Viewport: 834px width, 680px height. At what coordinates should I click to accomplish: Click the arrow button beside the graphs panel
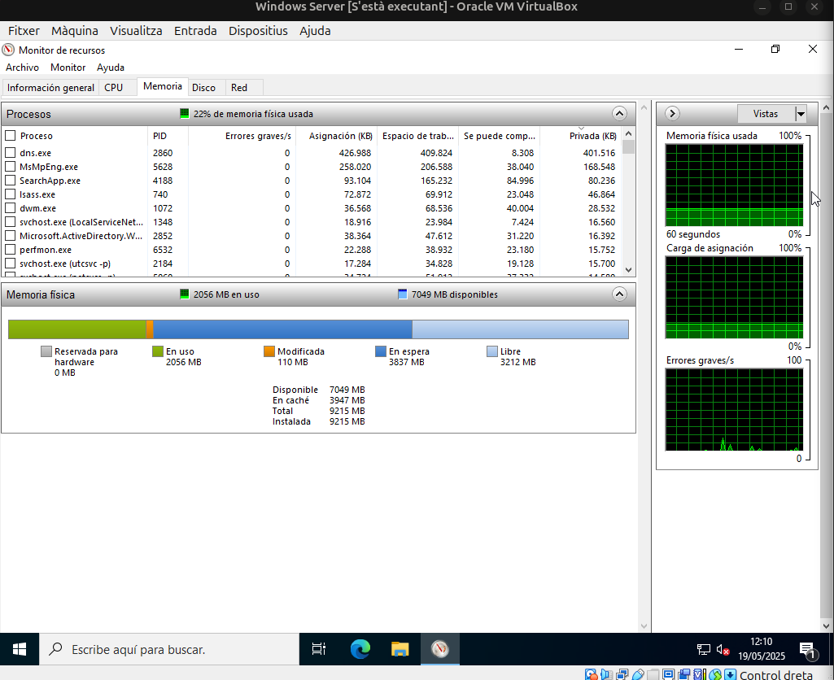pos(673,114)
